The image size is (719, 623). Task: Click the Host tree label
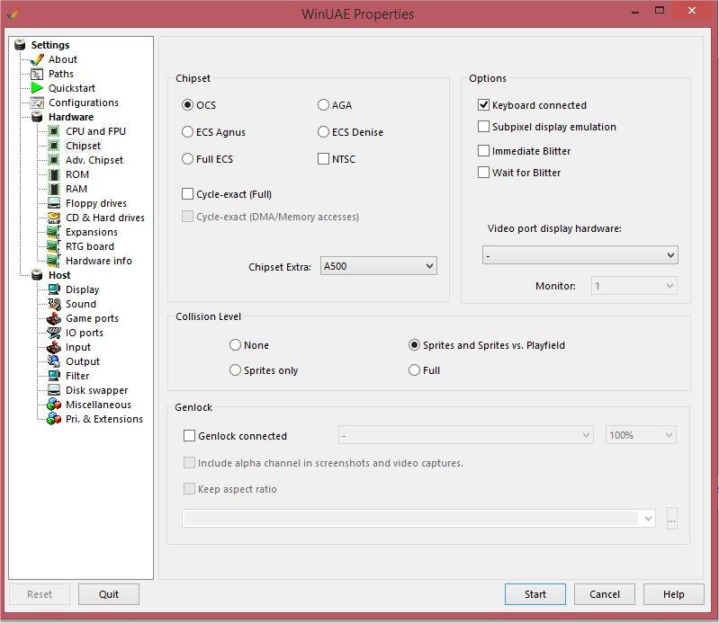pos(59,275)
